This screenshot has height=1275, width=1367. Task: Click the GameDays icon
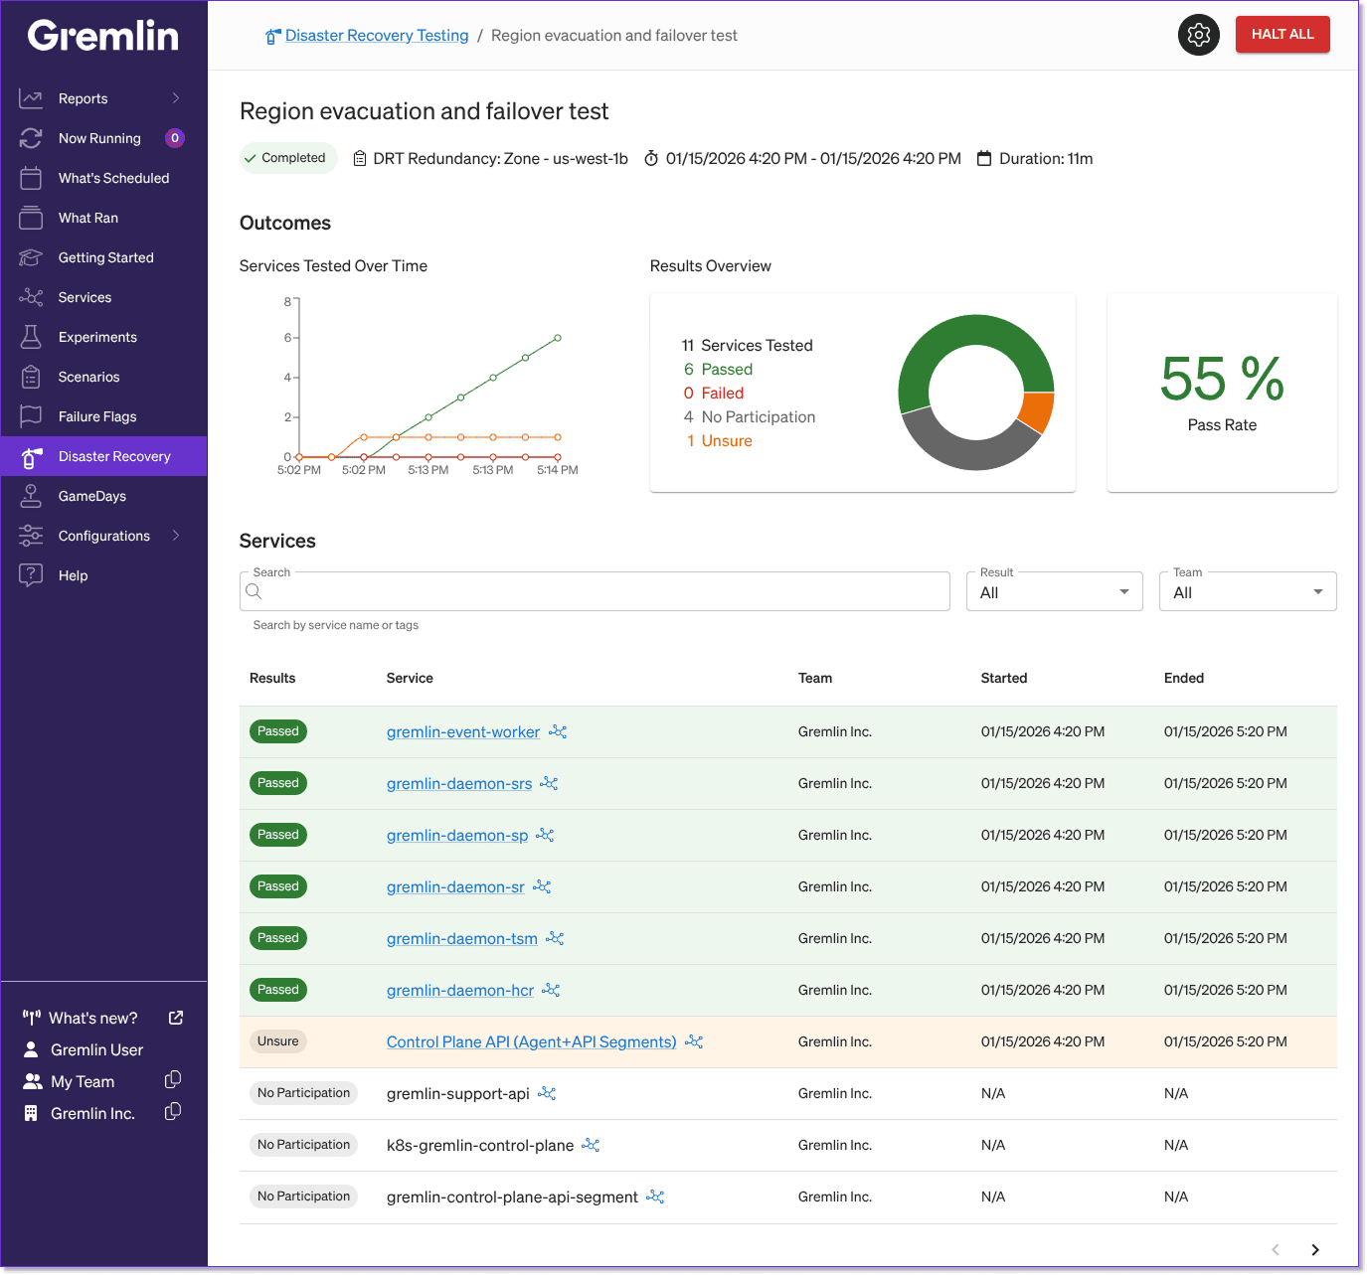pyautogui.click(x=31, y=496)
